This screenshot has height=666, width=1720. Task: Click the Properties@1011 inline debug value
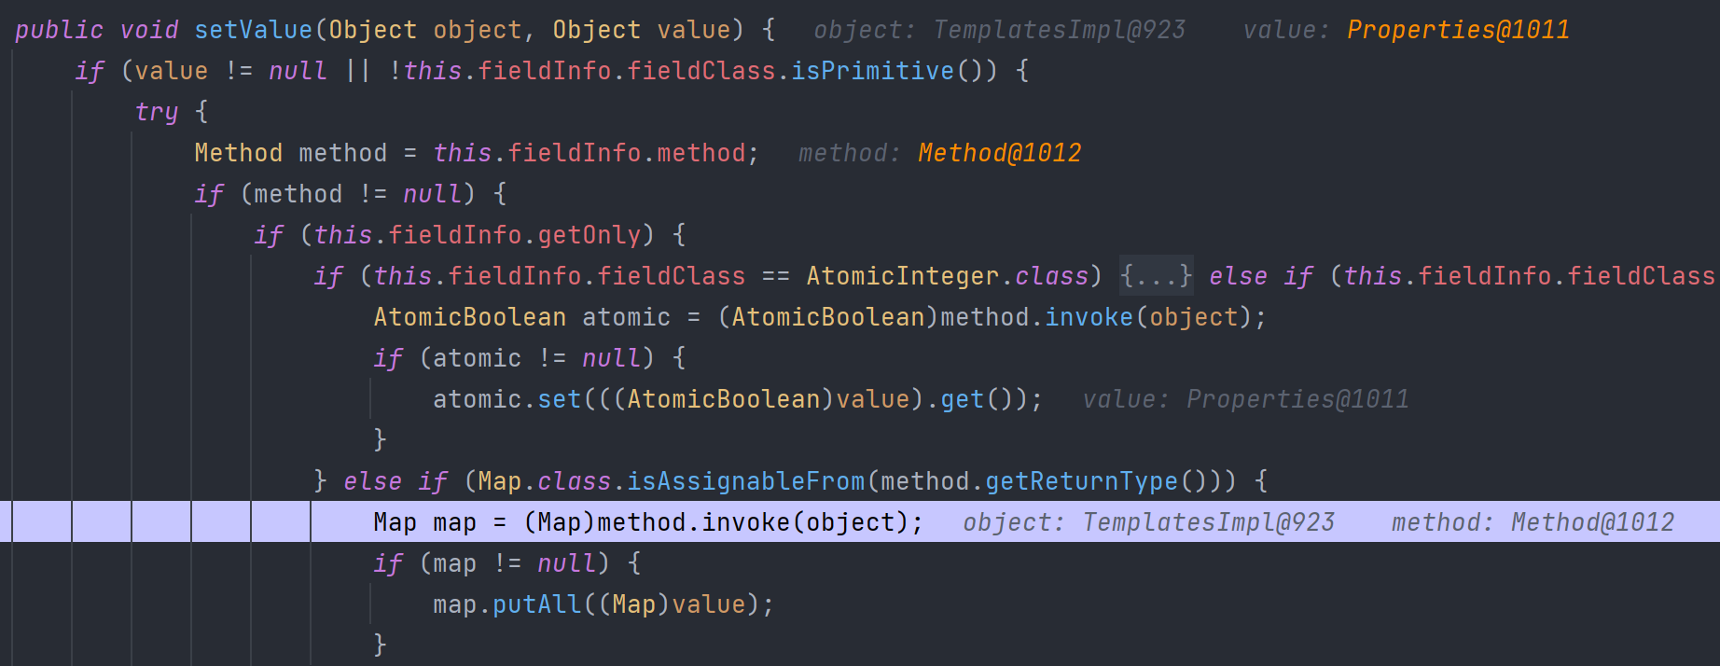pyautogui.click(x=1458, y=30)
